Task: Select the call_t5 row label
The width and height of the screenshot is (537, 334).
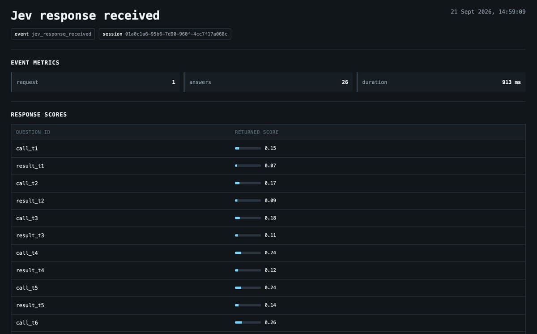Action: coord(27,288)
